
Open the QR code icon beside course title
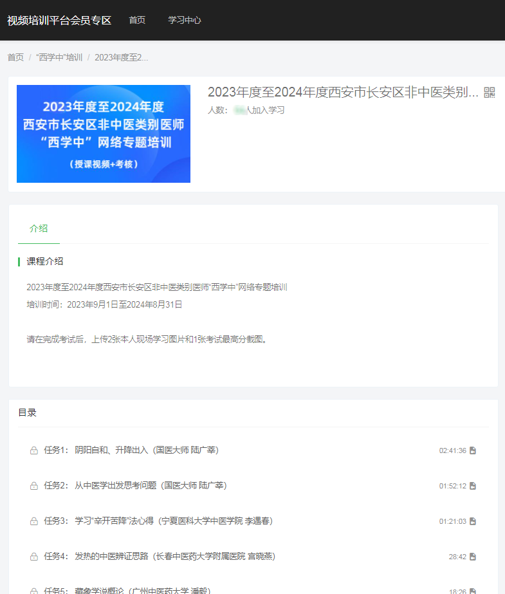[489, 93]
